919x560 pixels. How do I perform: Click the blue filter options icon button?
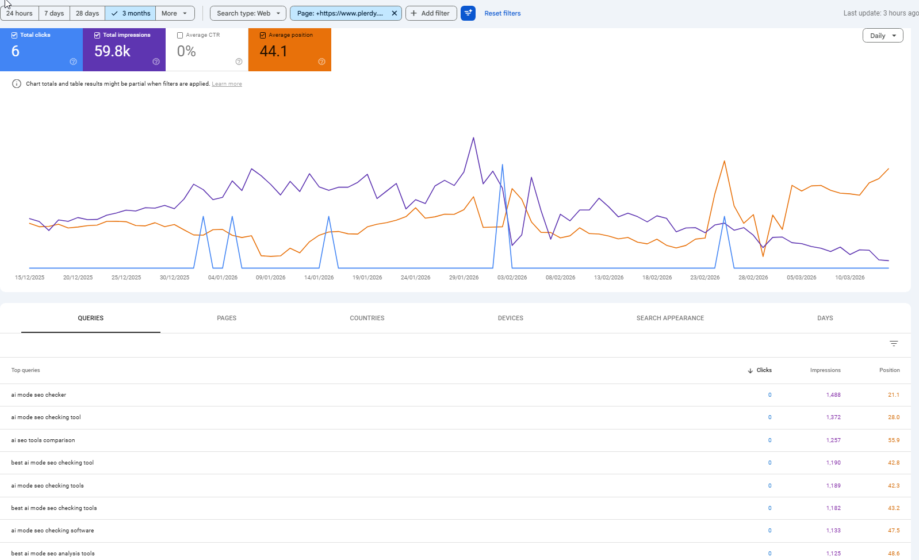(468, 13)
